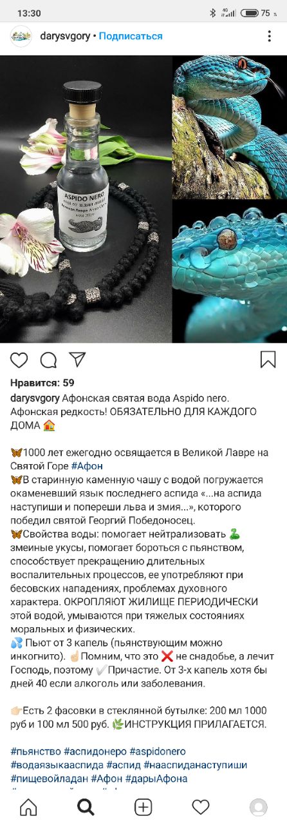
Task: Open the #дарыАфона hashtag
Action: 158,779
